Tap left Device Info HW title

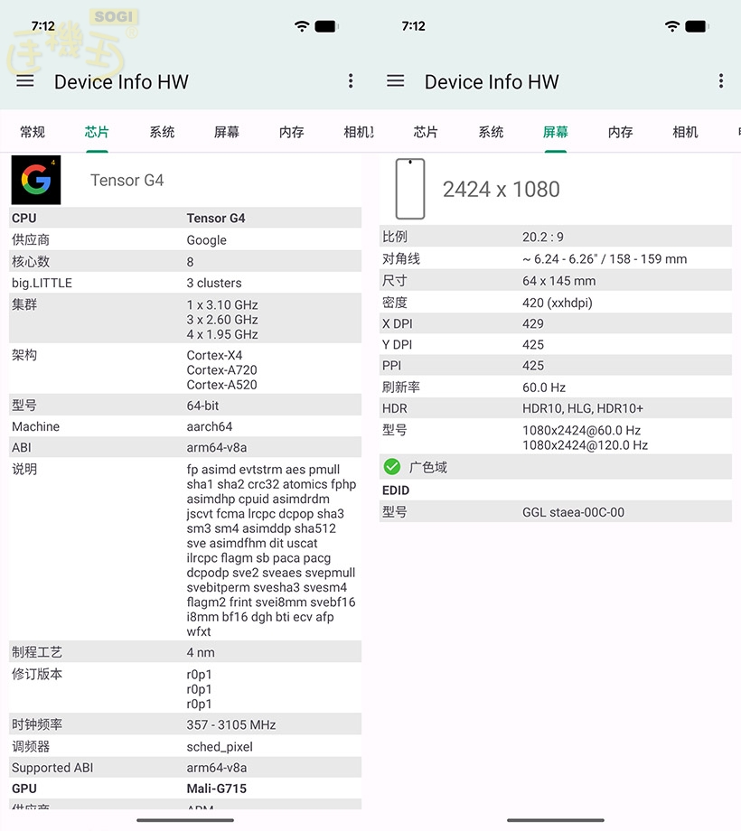(121, 81)
